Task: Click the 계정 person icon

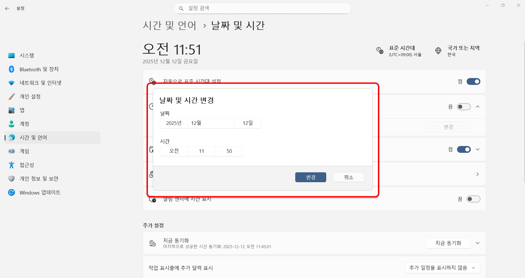Action: [x=11, y=124]
